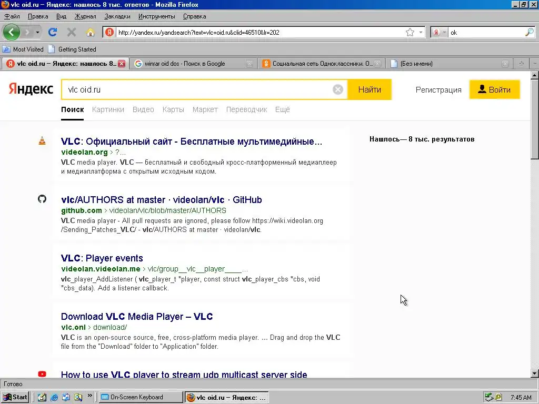This screenshot has height=404, width=539.
Task: Click the VLC cone favicon
Action: point(42,140)
